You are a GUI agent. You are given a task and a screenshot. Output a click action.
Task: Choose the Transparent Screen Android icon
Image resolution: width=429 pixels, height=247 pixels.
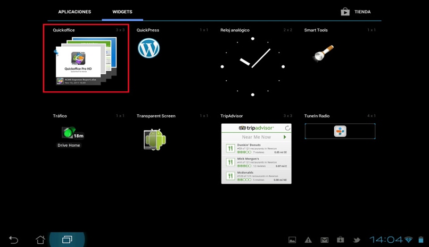coord(155,140)
